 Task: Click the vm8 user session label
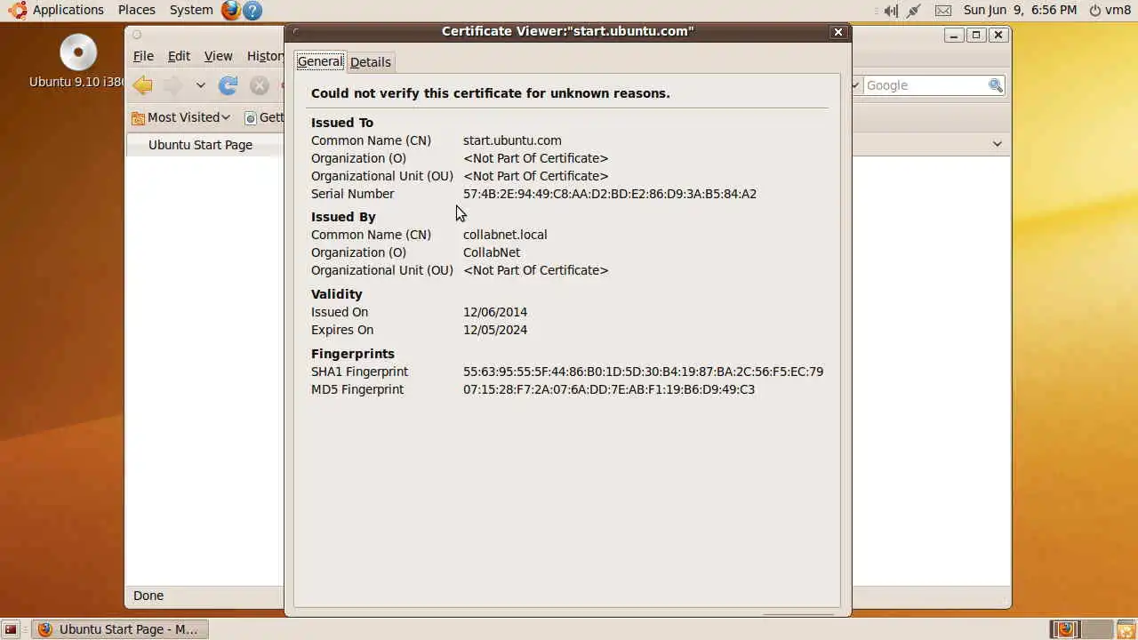(1118, 10)
